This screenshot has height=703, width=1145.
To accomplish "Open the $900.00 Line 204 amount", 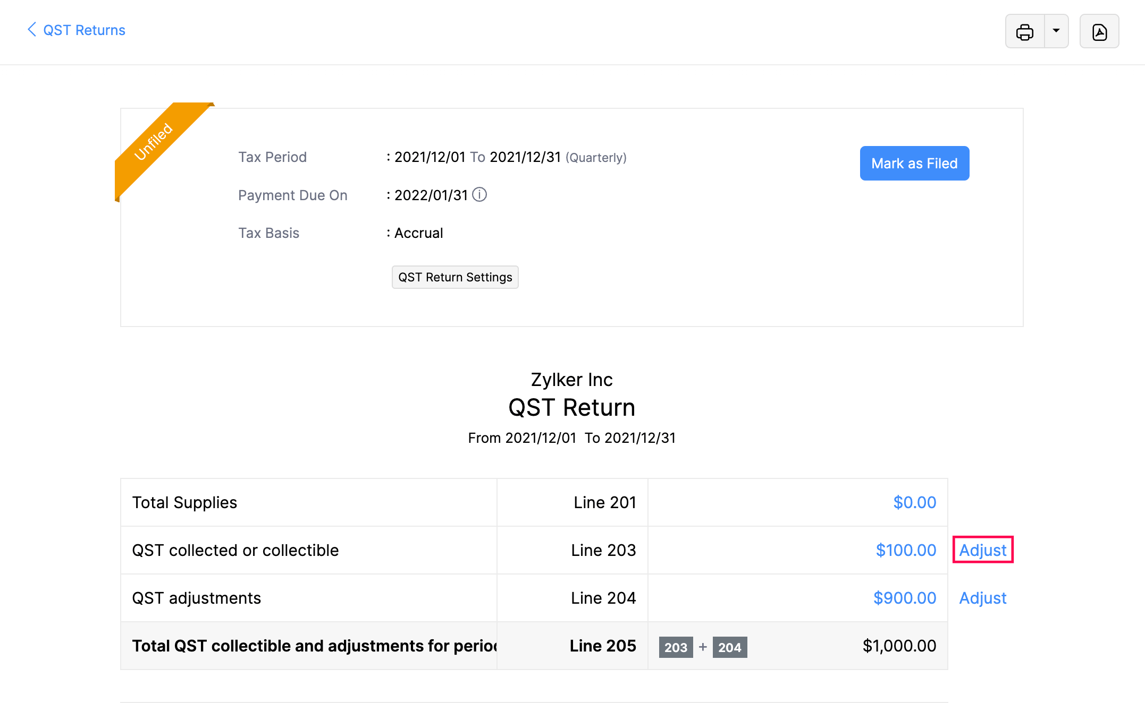I will [905, 598].
